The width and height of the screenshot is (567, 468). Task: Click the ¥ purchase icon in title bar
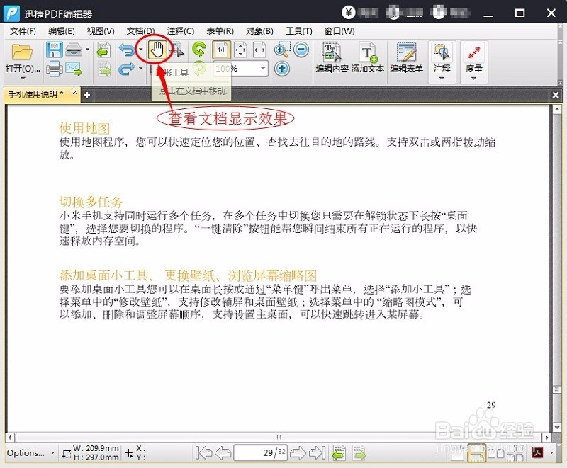click(x=349, y=13)
